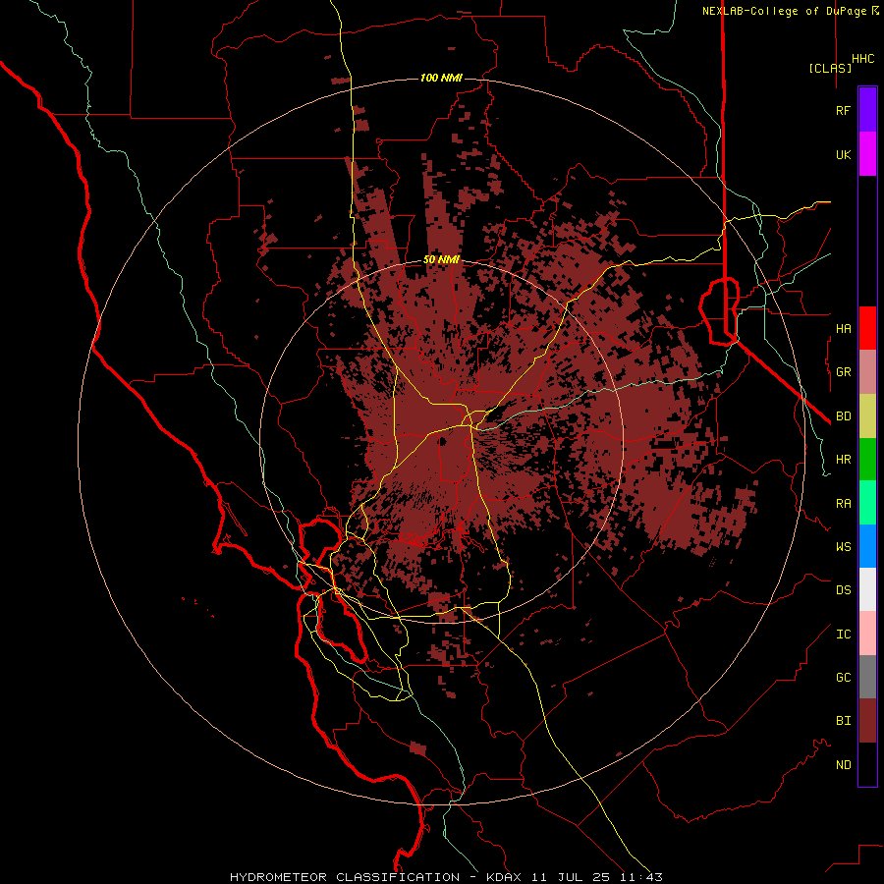This screenshot has height=884, width=884.
Task: Click the GC gray legend swatch
Action: [x=867, y=677]
